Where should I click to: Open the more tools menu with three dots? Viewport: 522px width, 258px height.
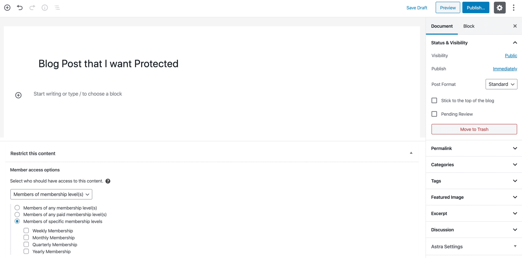[514, 8]
